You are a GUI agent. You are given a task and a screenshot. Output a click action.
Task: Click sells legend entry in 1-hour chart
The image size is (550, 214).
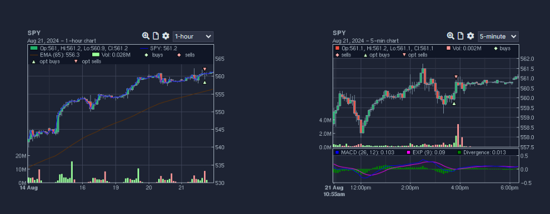click(x=187, y=55)
